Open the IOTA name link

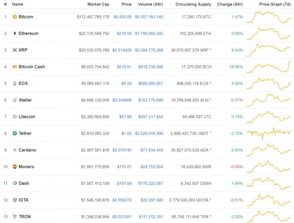(x=24, y=200)
